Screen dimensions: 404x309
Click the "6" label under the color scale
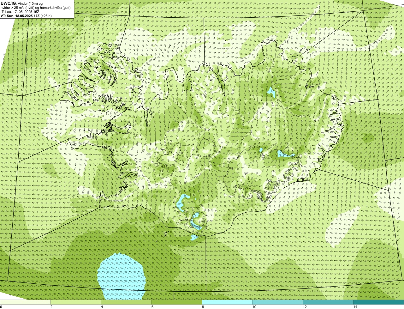pos(152,307)
